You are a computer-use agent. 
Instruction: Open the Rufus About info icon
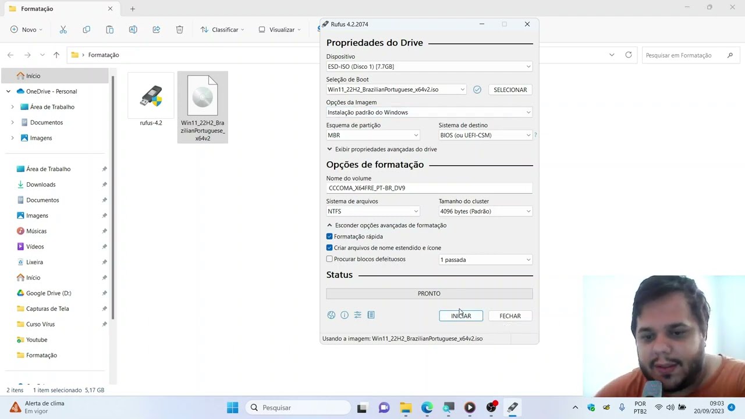pos(345,315)
